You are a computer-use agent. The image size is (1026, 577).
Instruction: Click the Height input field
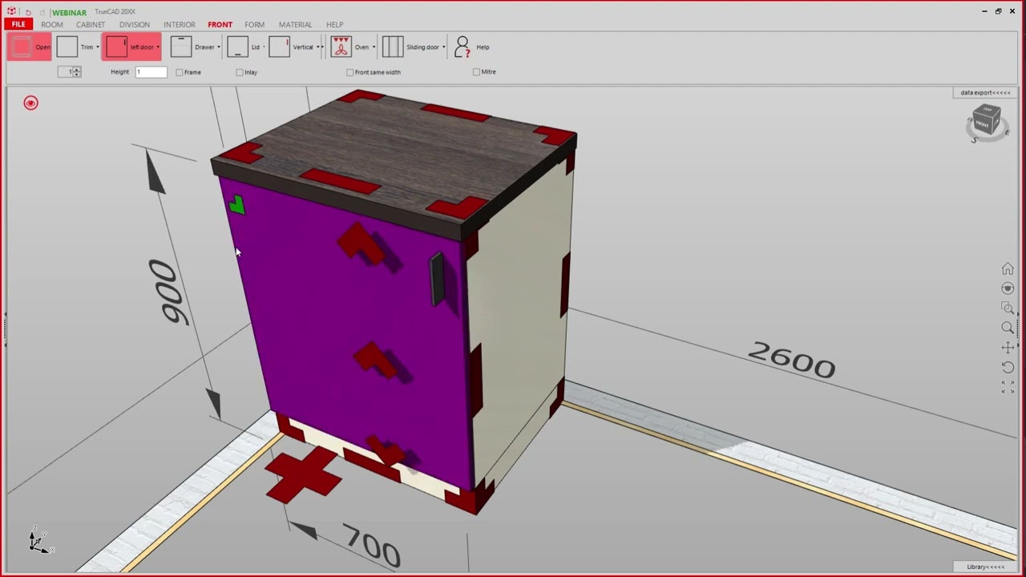[151, 72]
